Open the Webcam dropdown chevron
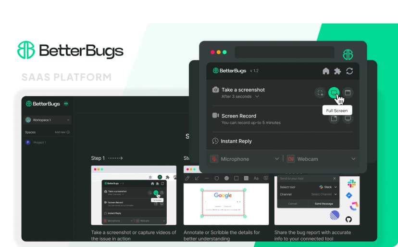The image size is (398, 247). coord(353,159)
